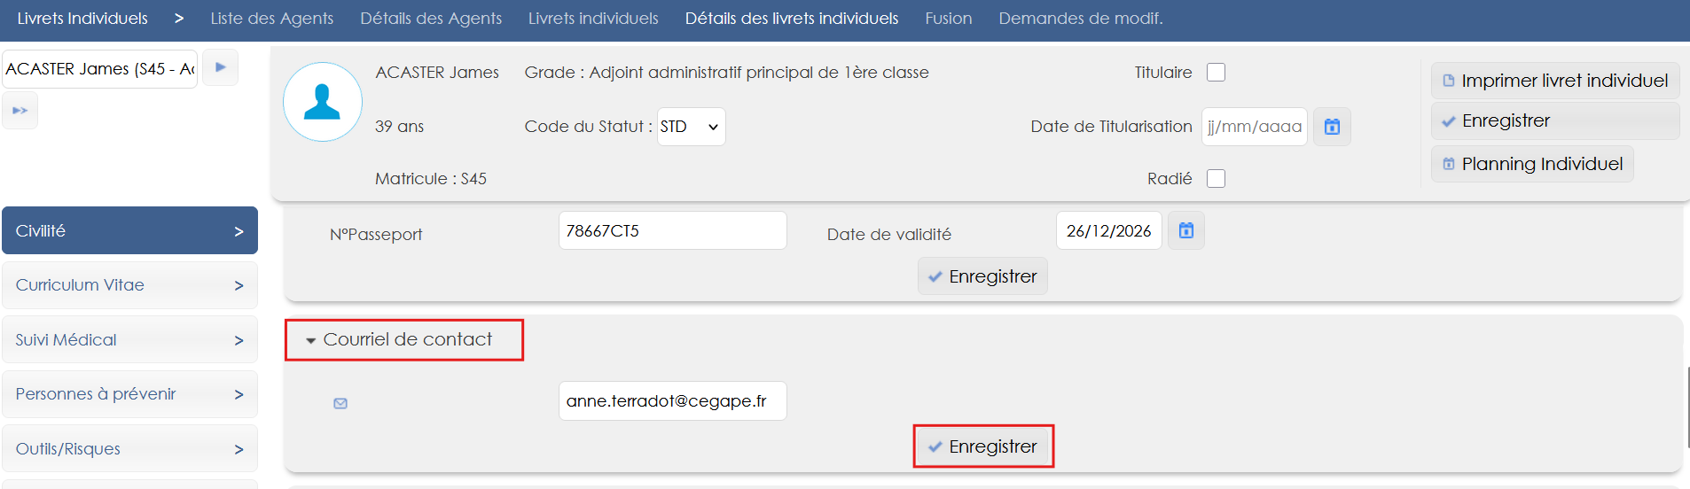Open the Code du Statut dropdown
The image size is (1690, 489).
point(691,127)
